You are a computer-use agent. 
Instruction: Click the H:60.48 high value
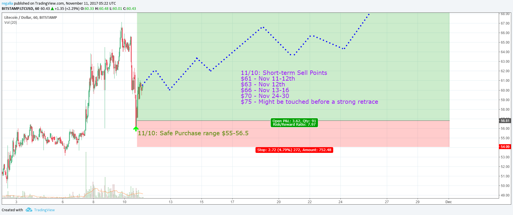102,9
